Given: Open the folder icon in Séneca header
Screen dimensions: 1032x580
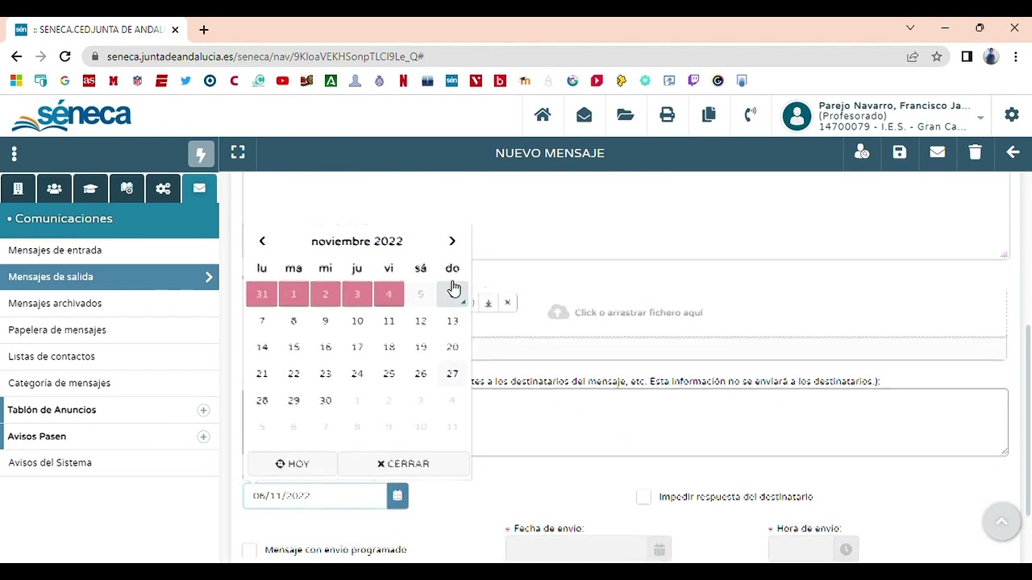Looking at the screenshot, I should tap(626, 115).
